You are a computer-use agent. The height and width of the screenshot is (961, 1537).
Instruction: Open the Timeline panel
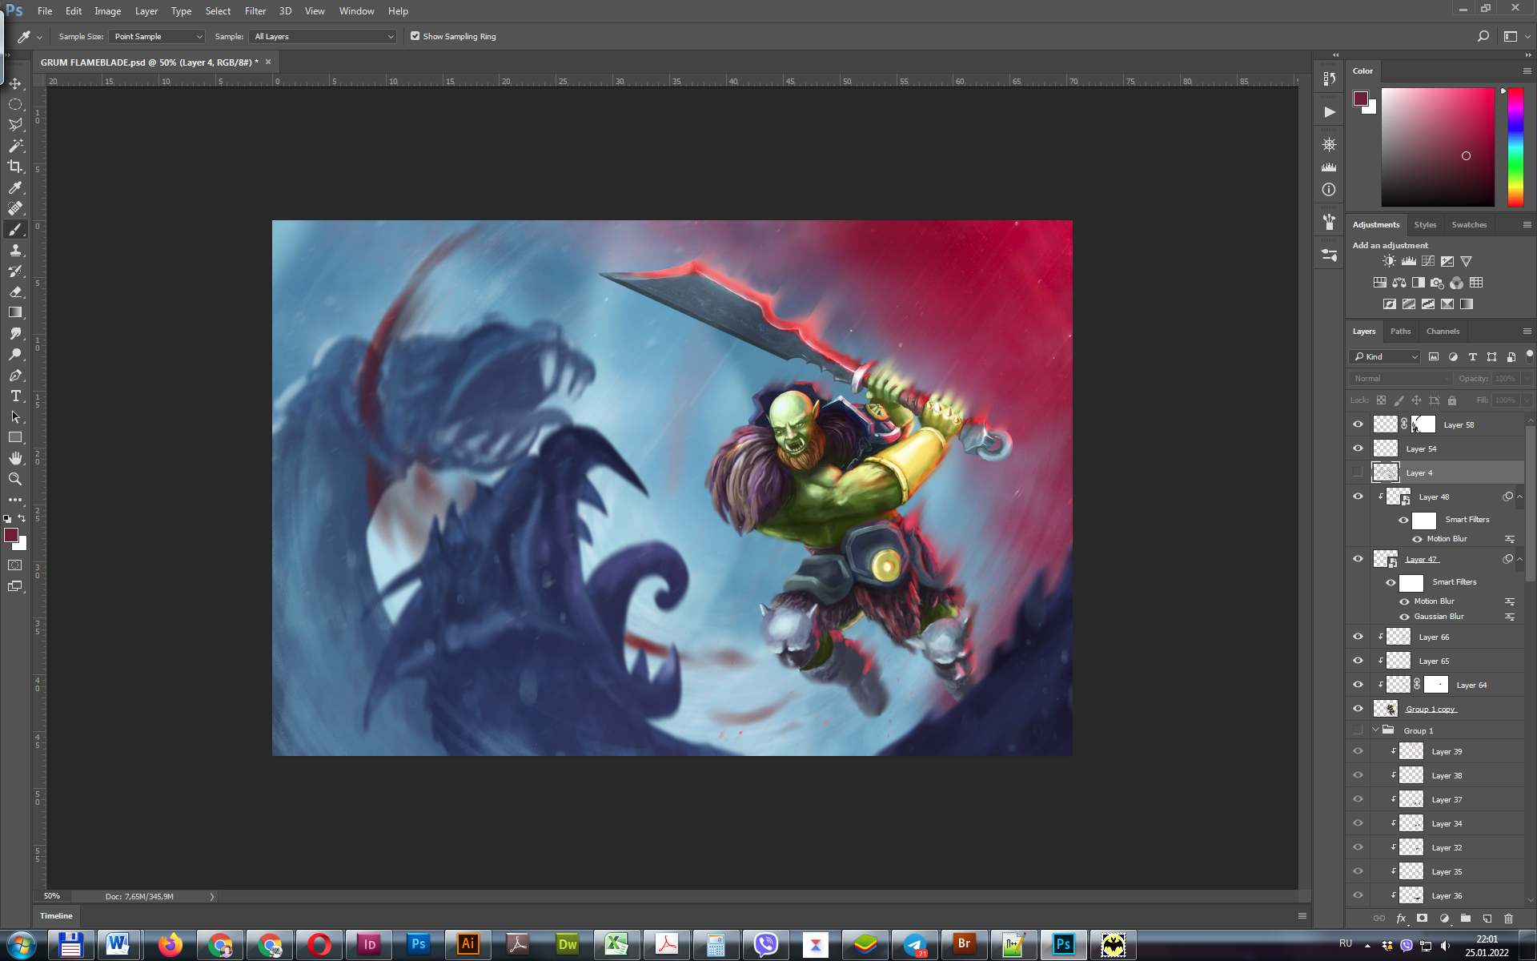coord(56,915)
